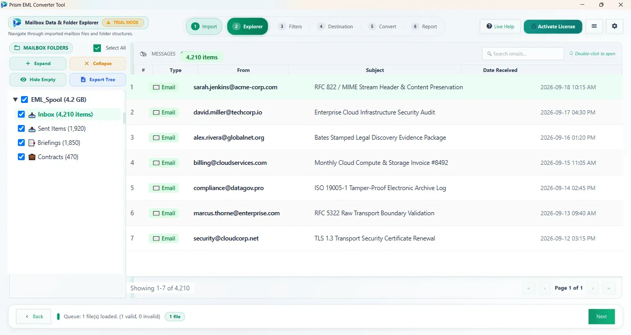Click the Email type badge for compliance@datagov.pro
631x335 pixels.
point(164,188)
